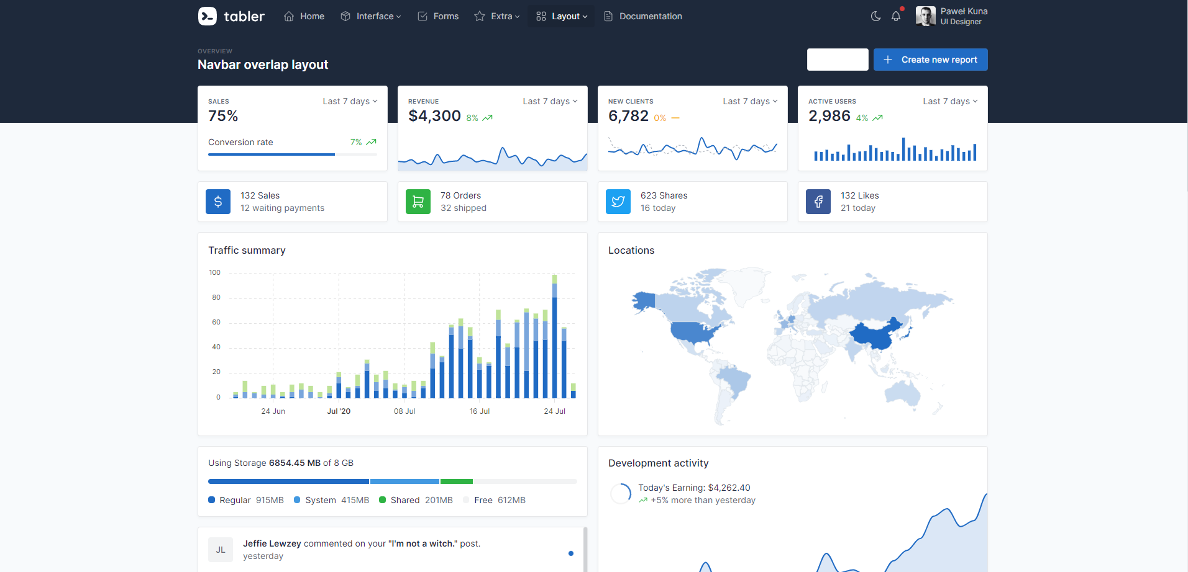Click the Facebook Likes icon
1188x572 pixels.
(x=818, y=202)
